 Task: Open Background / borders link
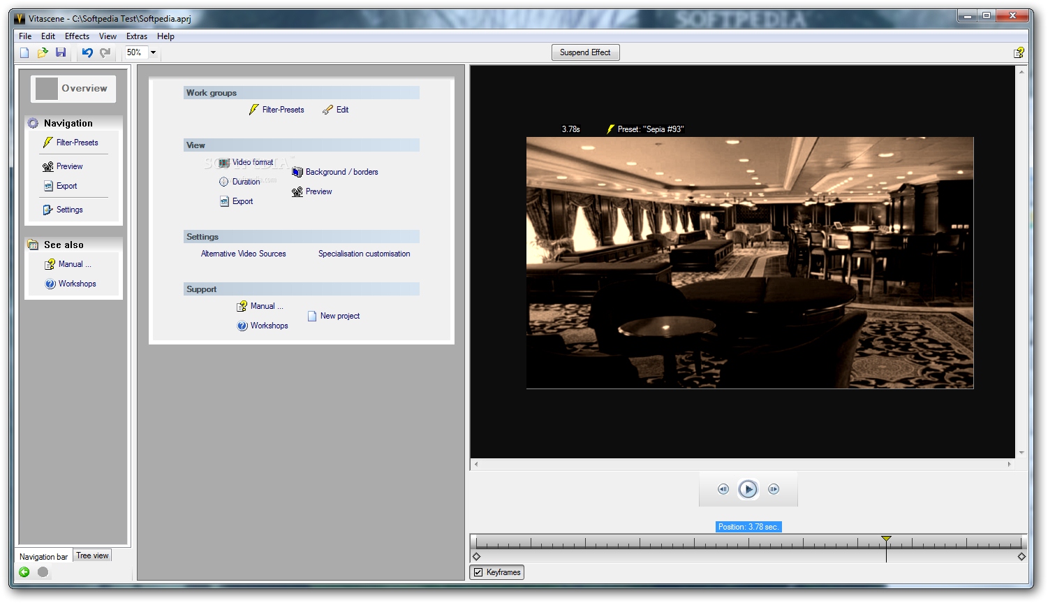click(335, 172)
